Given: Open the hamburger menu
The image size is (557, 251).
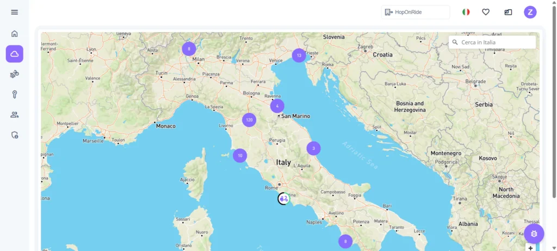Looking at the screenshot, I should coord(14,12).
